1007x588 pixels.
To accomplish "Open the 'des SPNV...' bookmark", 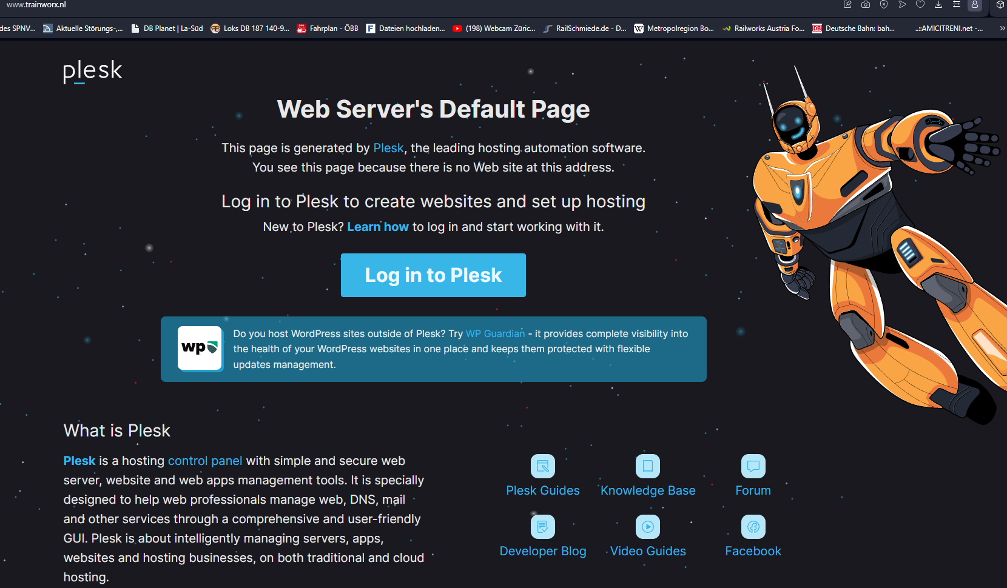I will 18,28.
